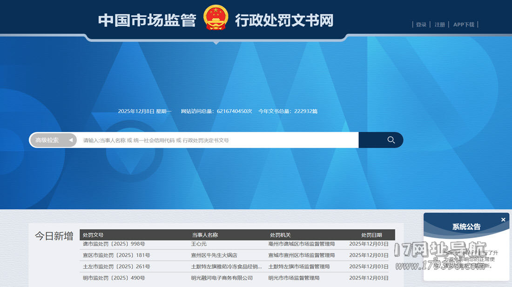Open penalty record 谯市监处罚〔2025〕998号
The width and height of the screenshot is (512, 287).
(x=114, y=244)
